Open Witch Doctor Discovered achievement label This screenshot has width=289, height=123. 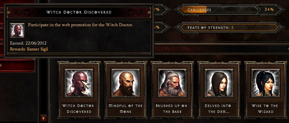(x=79, y=109)
